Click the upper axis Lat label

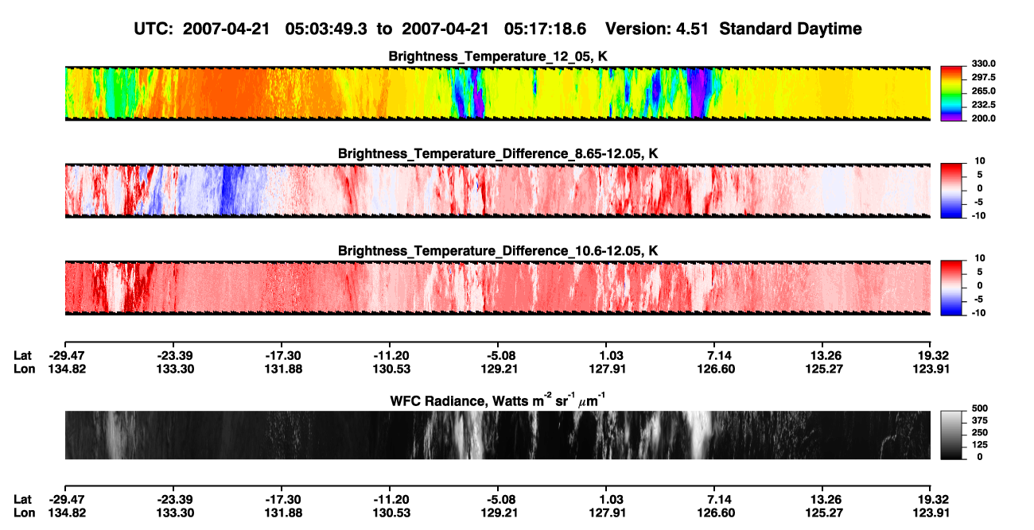[23, 355]
